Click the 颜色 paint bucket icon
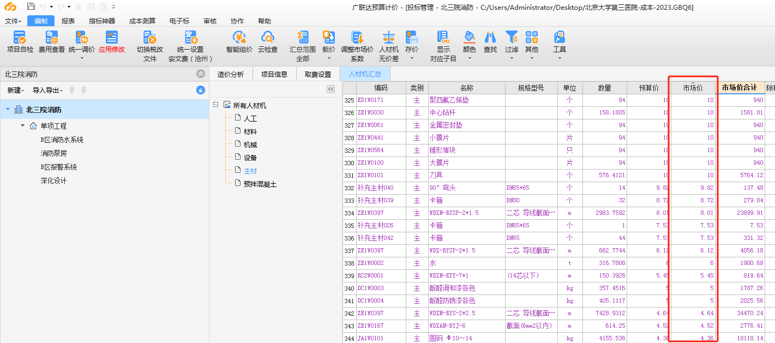 (x=470, y=37)
